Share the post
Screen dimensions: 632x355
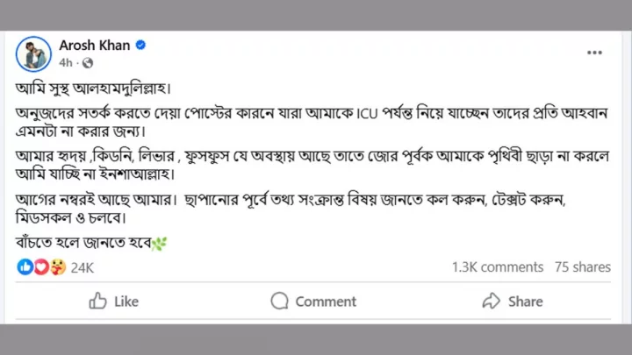(513, 301)
